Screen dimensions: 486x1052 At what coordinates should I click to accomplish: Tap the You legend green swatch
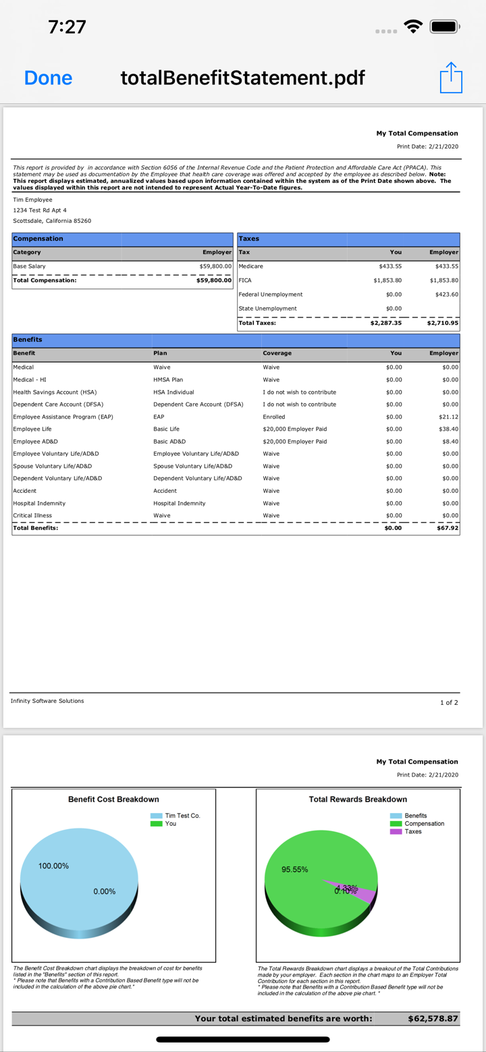(x=156, y=824)
